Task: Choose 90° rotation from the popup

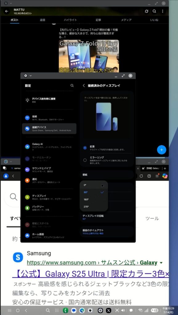Action: 94,192
